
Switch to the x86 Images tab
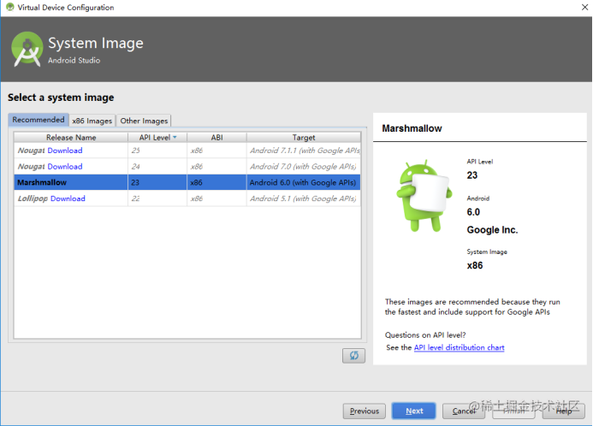pos(92,121)
